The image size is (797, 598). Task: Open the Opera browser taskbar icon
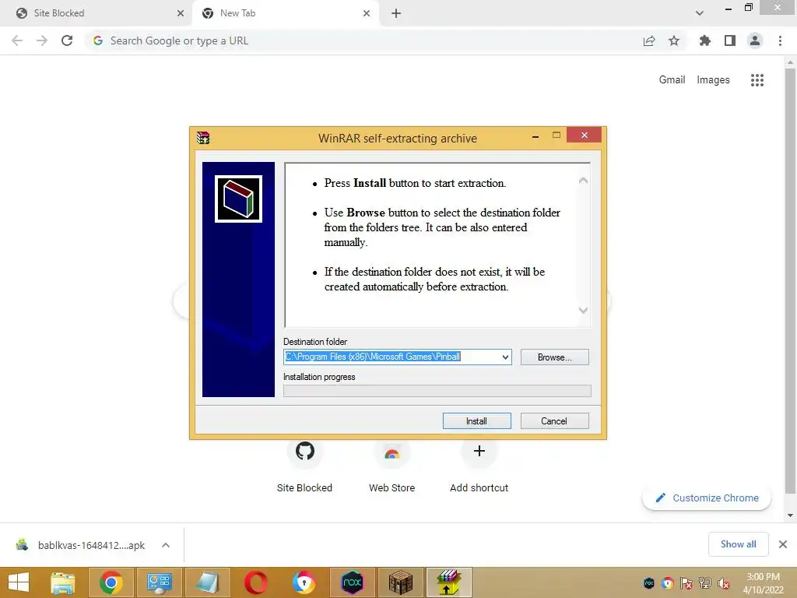[255, 582]
